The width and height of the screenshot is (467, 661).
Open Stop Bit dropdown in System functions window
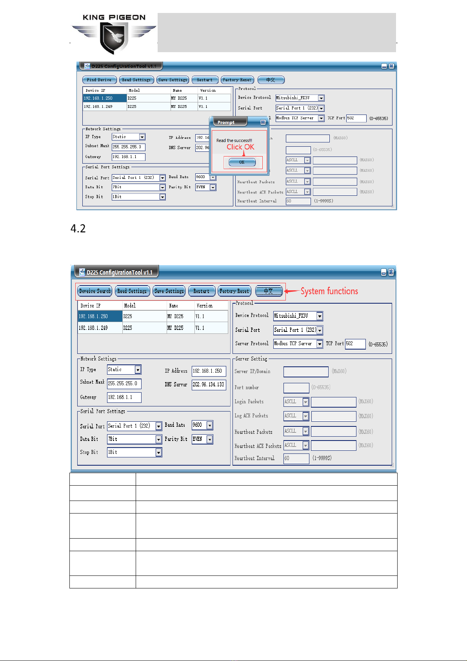159,453
